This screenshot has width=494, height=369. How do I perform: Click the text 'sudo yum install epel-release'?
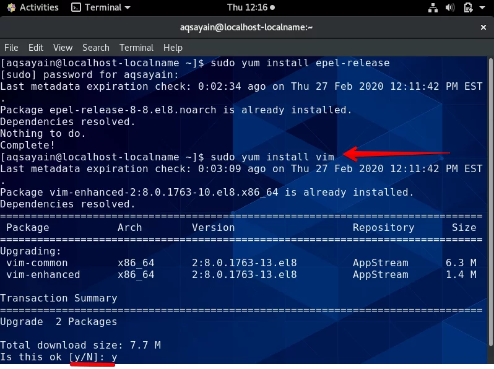coord(300,63)
